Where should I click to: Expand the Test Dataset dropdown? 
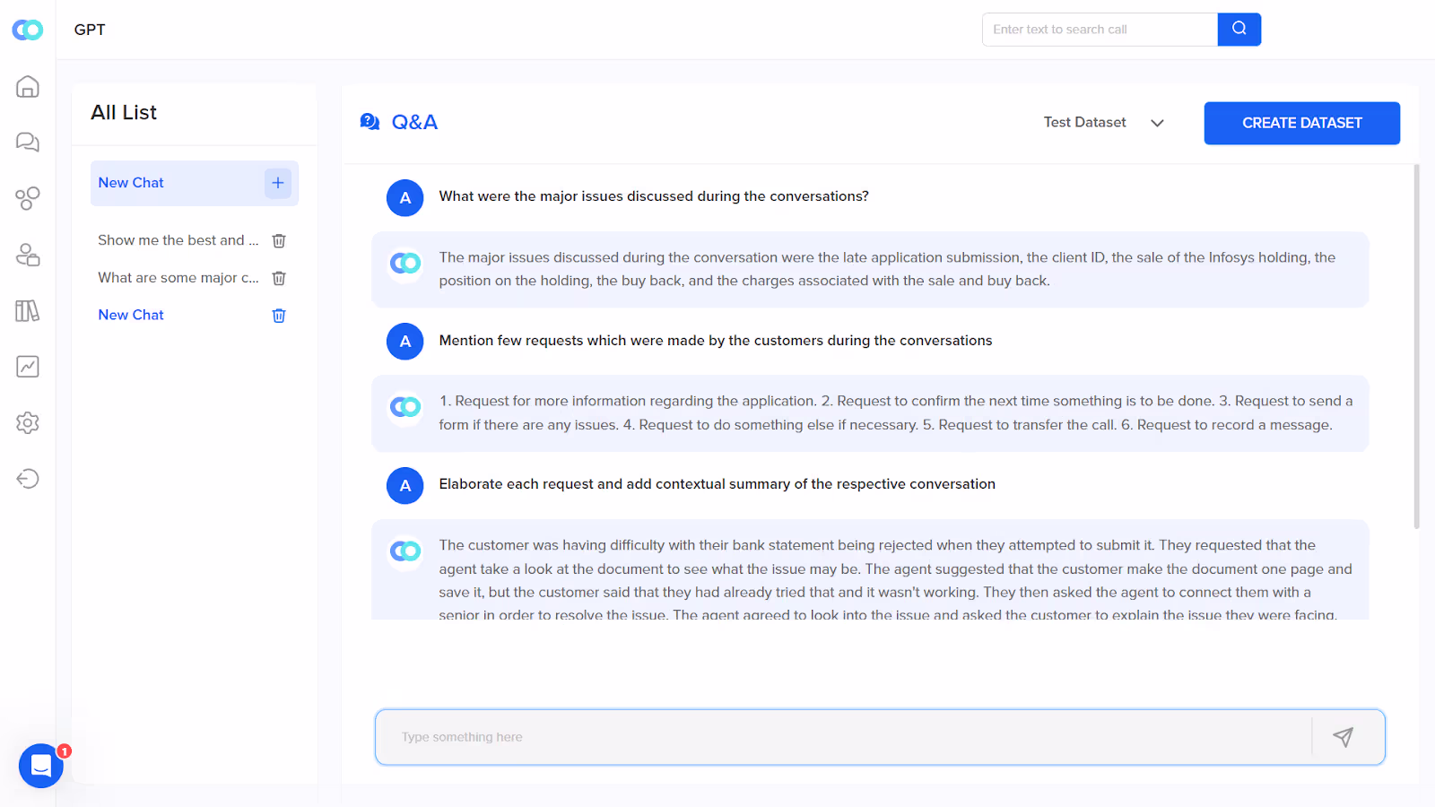coord(1104,123)
